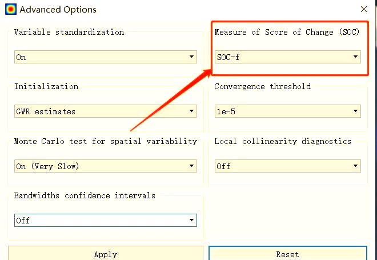Close the Advanced Options dialog
This screenshot has width=377, height=260.
pos(364,10)
